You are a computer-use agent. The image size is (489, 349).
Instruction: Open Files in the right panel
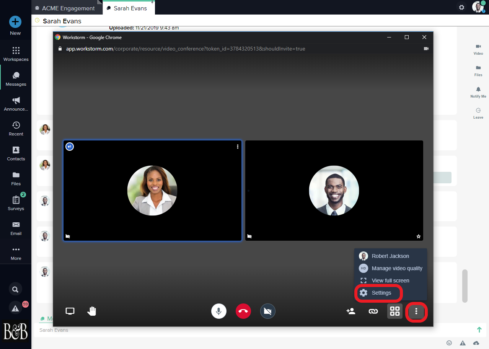(x=478, y=71)
